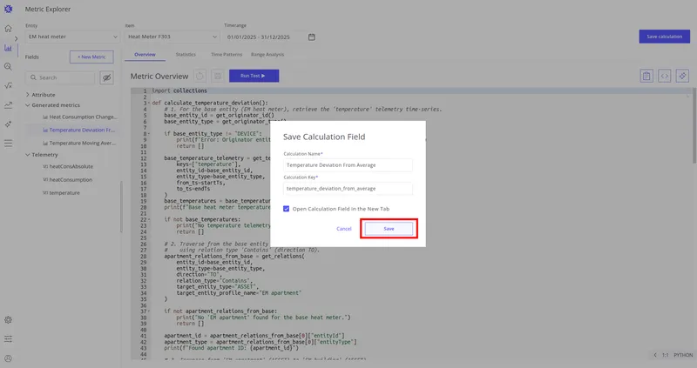Click the Save calculation button at top right
The width and height of the screenshot is (697, 368).
[664, 37]
